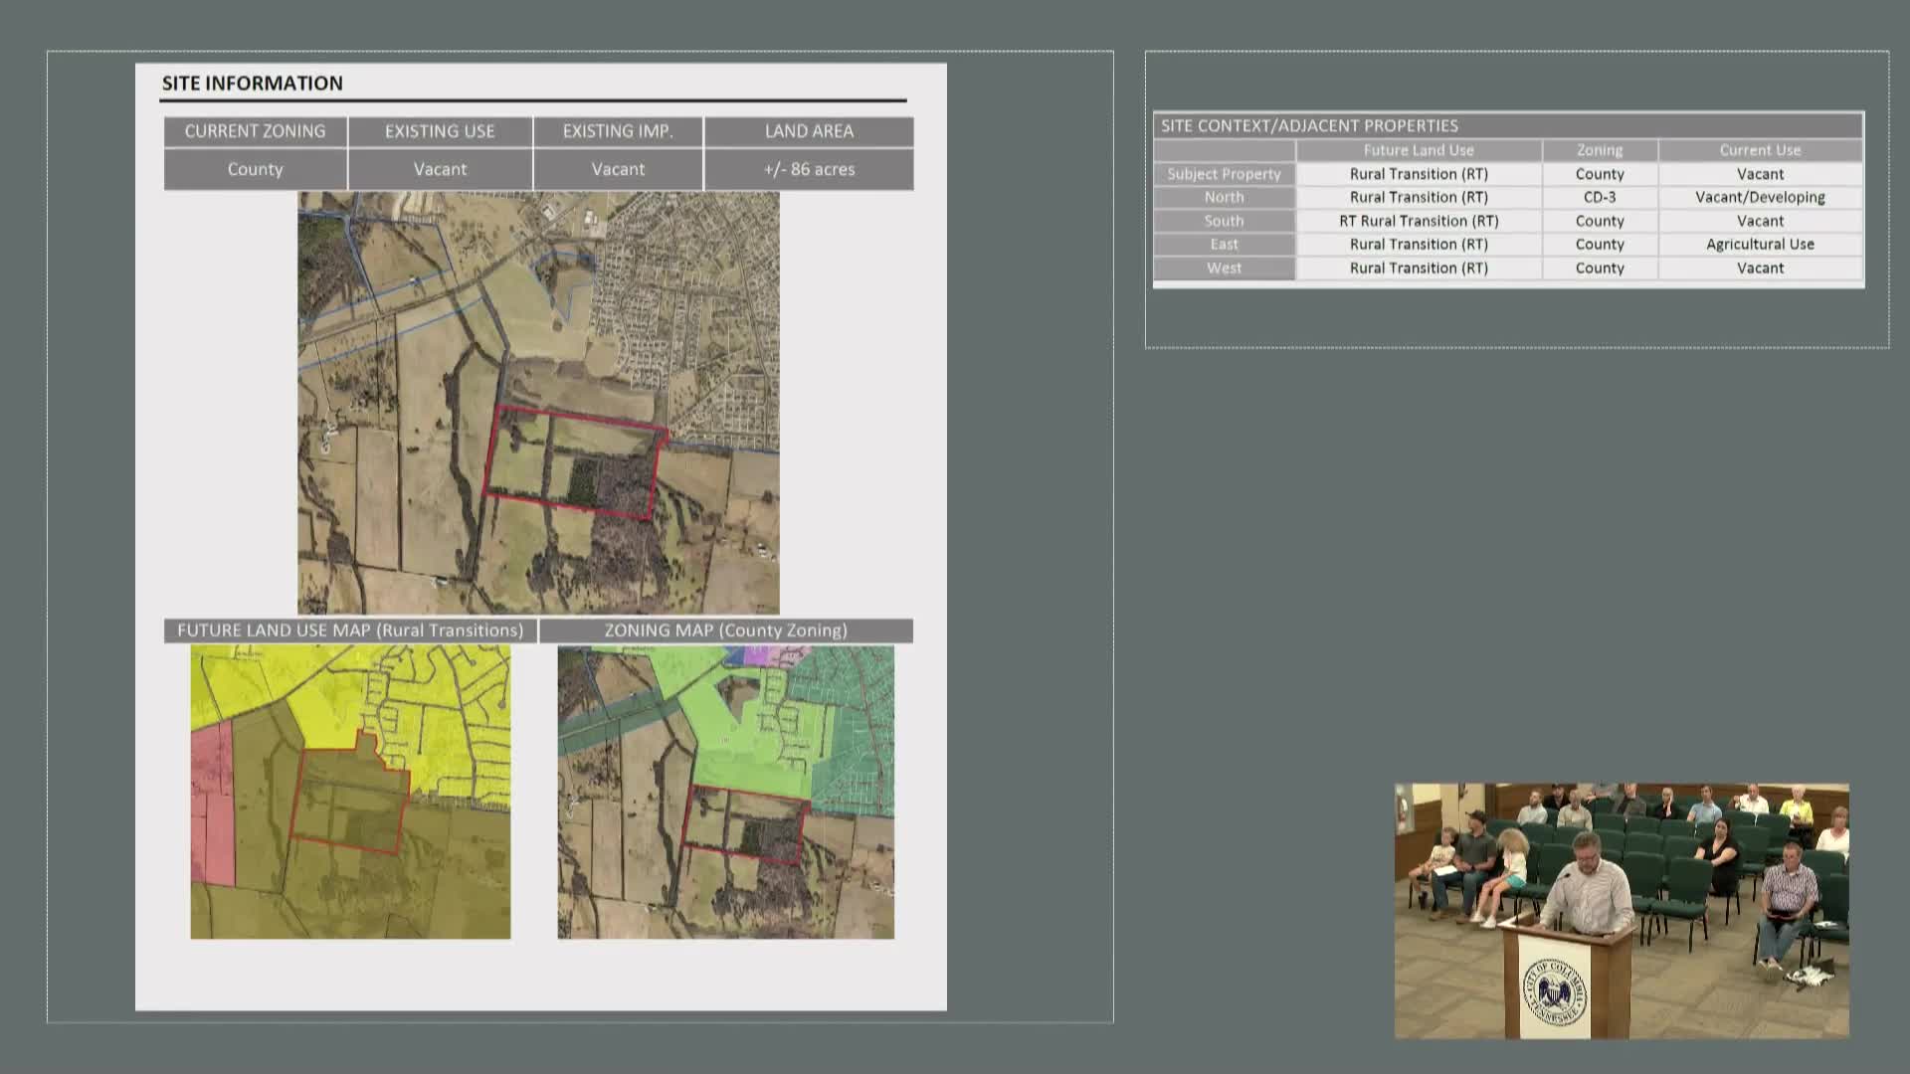Open the Zoning Map image
The image size is (1910, 1074).
click(725, 792)
